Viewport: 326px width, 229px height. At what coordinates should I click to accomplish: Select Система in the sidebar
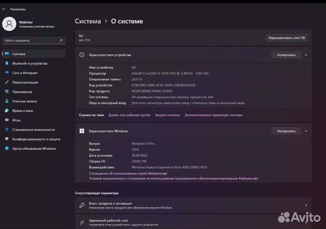coord(34,54)
